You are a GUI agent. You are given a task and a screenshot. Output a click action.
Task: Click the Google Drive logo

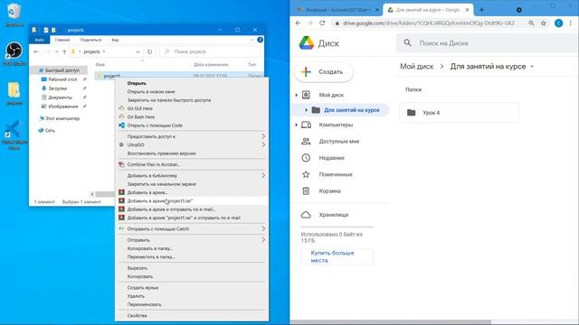pyautogui.click(x=306, y=43)
